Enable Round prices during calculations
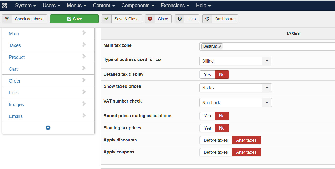 (x=207, y=116)
